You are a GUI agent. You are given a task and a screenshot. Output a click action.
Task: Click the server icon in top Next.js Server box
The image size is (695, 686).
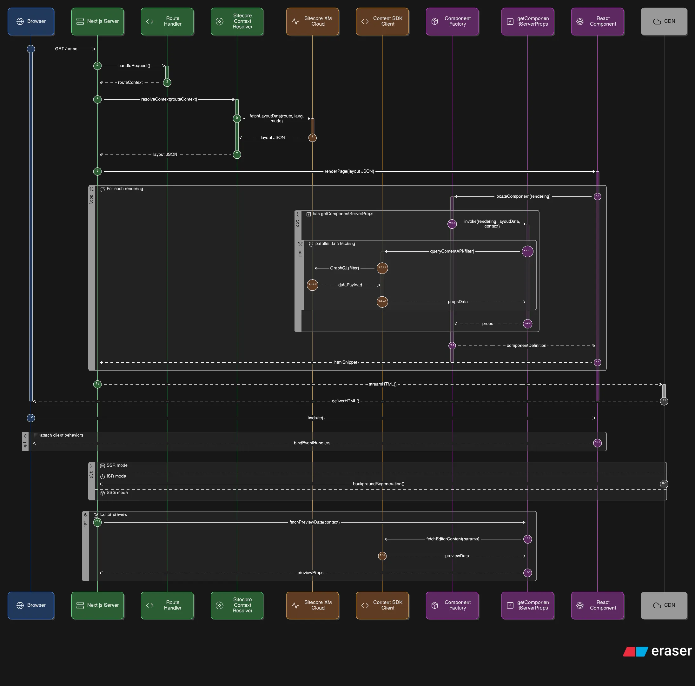click(80, 22)
